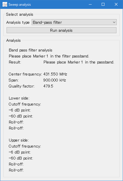Minimize the Sweep analysis window

point(90,4)
